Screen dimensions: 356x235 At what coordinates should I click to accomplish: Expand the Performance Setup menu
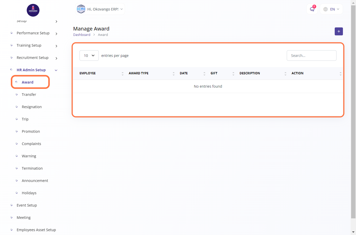pyautogui.click(x=56, y=34)
